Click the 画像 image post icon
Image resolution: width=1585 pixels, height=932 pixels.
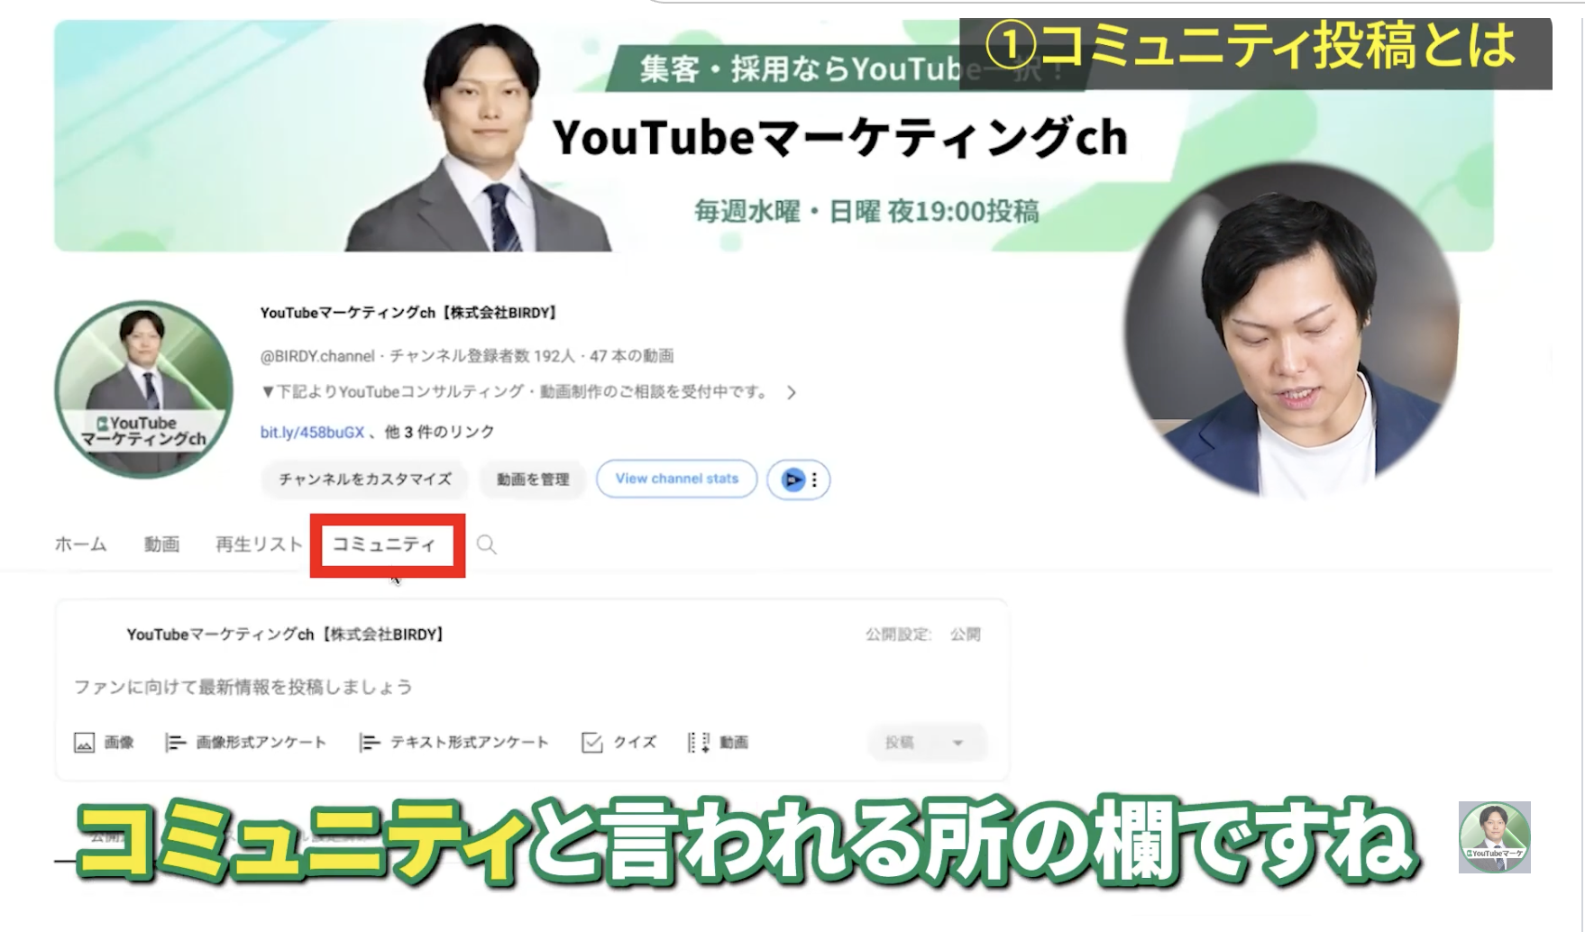[86, 742]
